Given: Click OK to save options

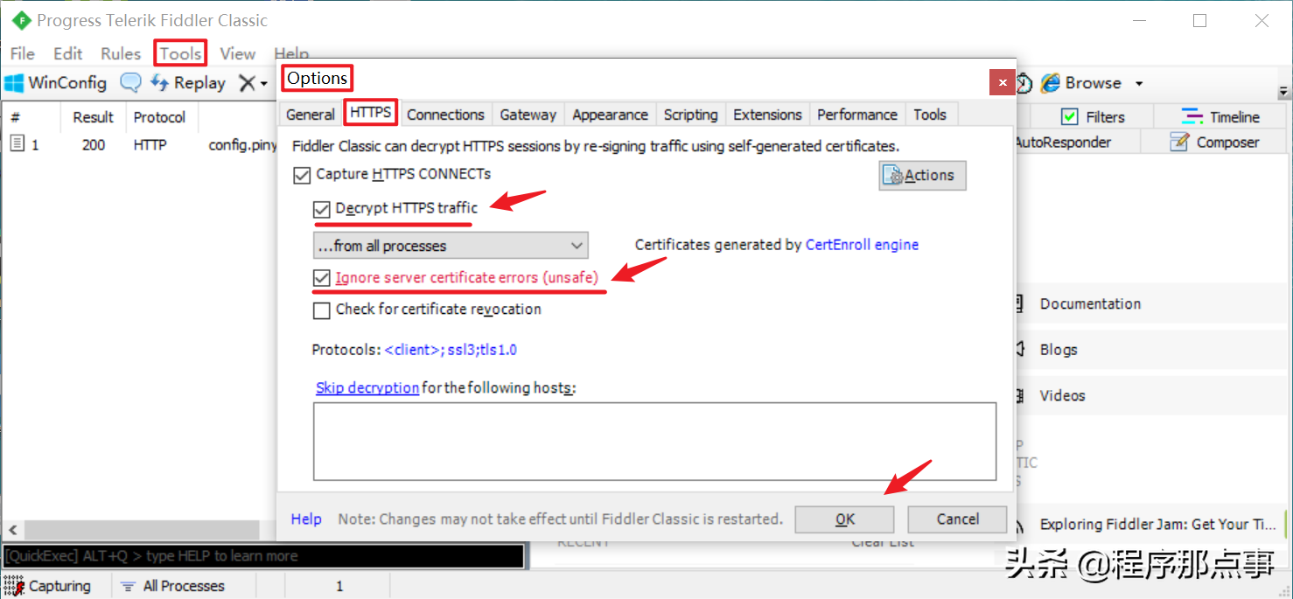Looking at the screenshot, I should point(844,519).
